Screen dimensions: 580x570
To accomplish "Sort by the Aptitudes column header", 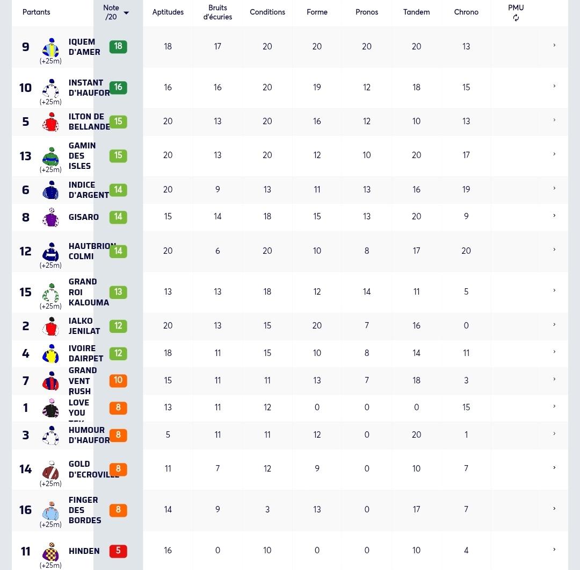I will [x=168, y=12].
